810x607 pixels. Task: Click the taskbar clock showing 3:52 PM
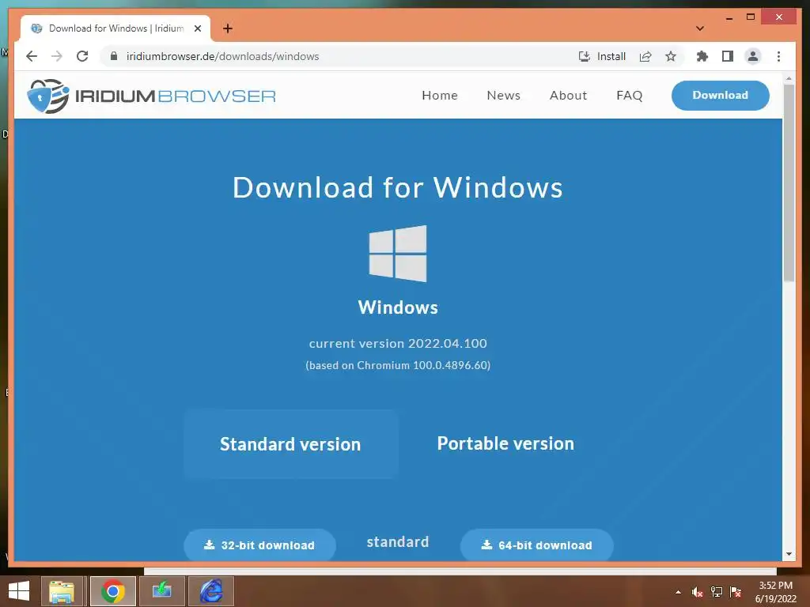tap(775, 592)
